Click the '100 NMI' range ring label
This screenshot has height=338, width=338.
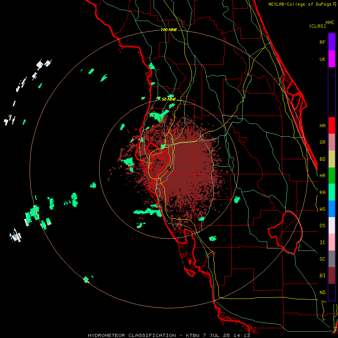tap(169, 30)
